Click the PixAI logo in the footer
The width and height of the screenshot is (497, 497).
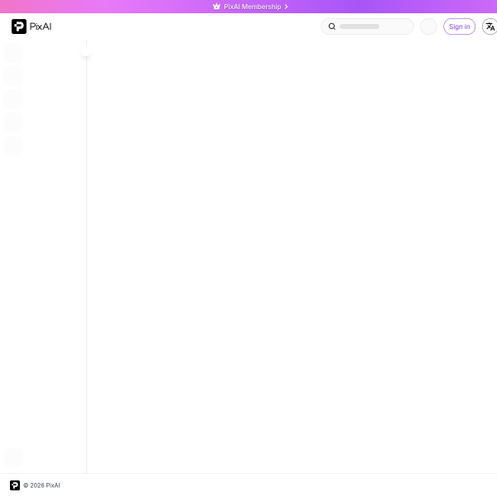[x=15, y=485]
